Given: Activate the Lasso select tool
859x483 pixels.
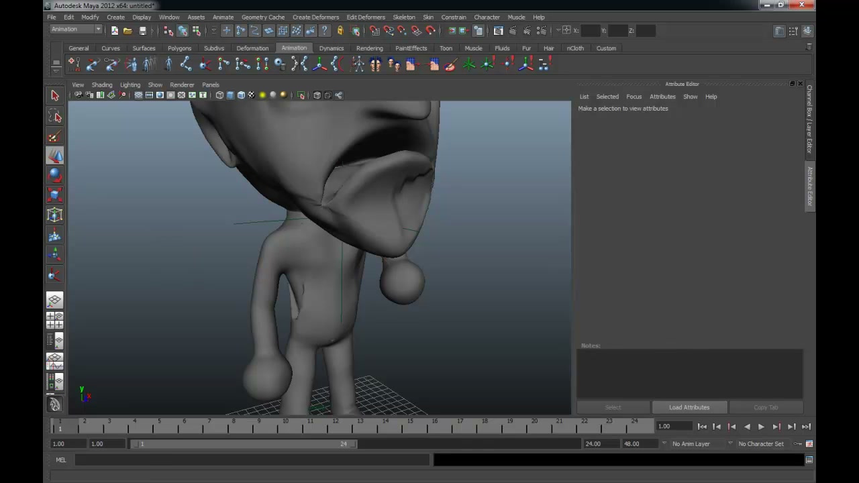Looking at the screenshot, I should (55, 117).
